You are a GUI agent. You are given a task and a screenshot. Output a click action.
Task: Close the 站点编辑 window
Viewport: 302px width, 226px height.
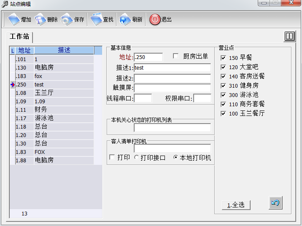(291, 3)
